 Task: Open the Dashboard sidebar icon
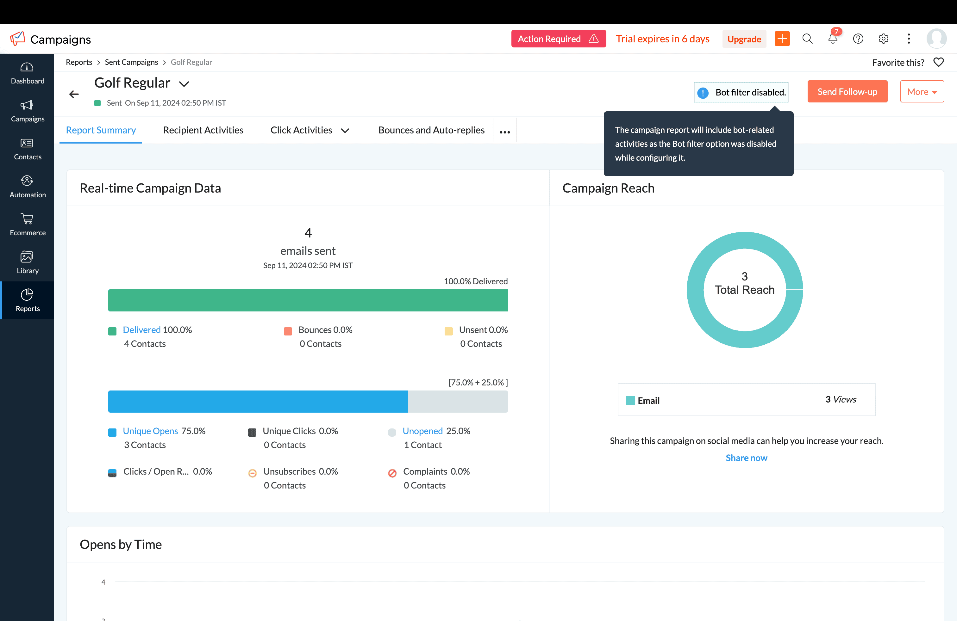(x=27, y=73)
